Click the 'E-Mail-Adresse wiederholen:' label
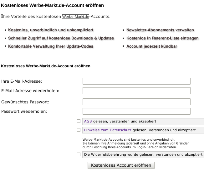209x172 pixels. [x=30, y=91]
